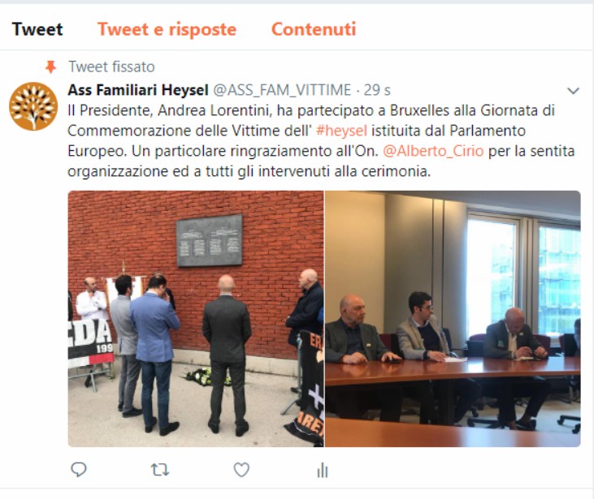
Task: Open the conference table meeting photo
Action: [453, 319]
